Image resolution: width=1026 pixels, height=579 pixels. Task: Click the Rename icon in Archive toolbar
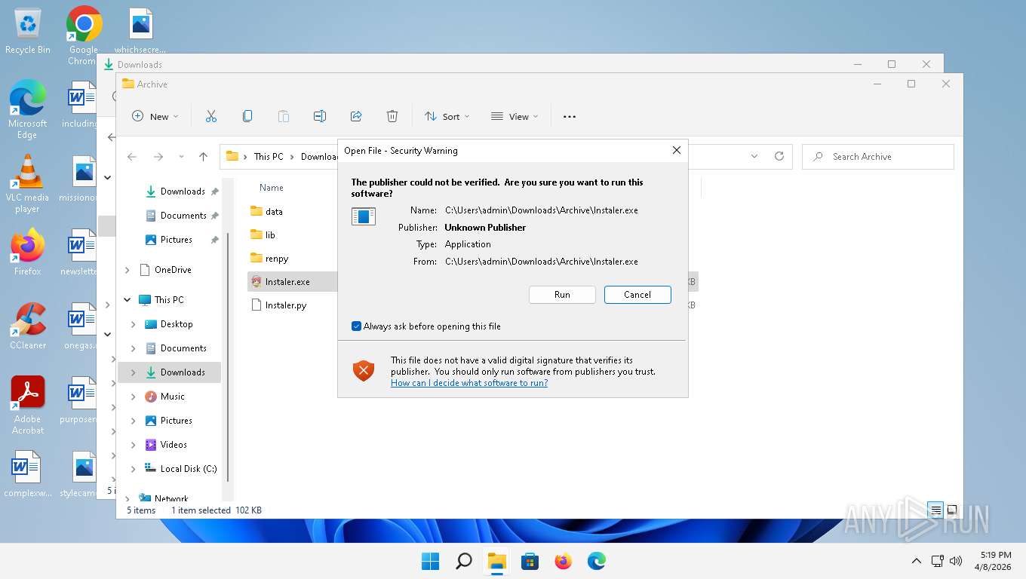click(x=320, y=116)
